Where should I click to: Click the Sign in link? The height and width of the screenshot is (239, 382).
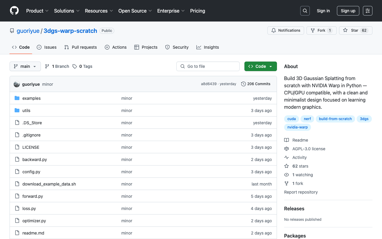[x=323, y=11]
